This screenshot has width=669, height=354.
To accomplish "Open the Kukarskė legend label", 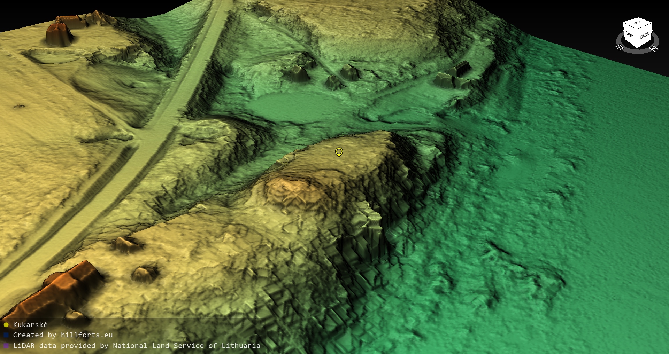I will (x=30, y=325).
